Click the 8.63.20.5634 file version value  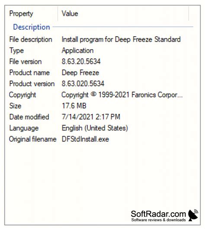[81, 62]
